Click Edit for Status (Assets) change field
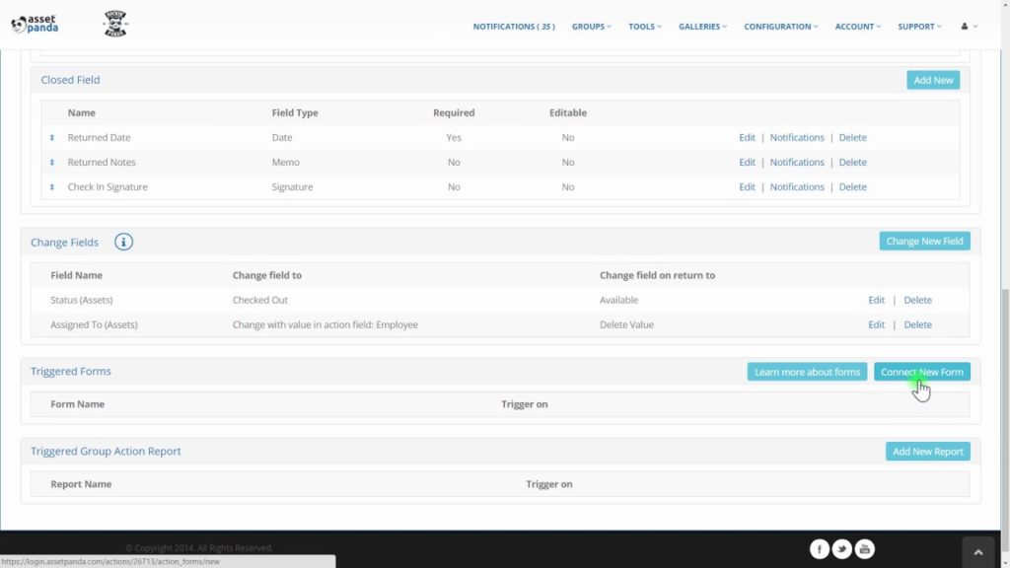This screenshot has height=568, width=1010. click(x=876, y=300)
